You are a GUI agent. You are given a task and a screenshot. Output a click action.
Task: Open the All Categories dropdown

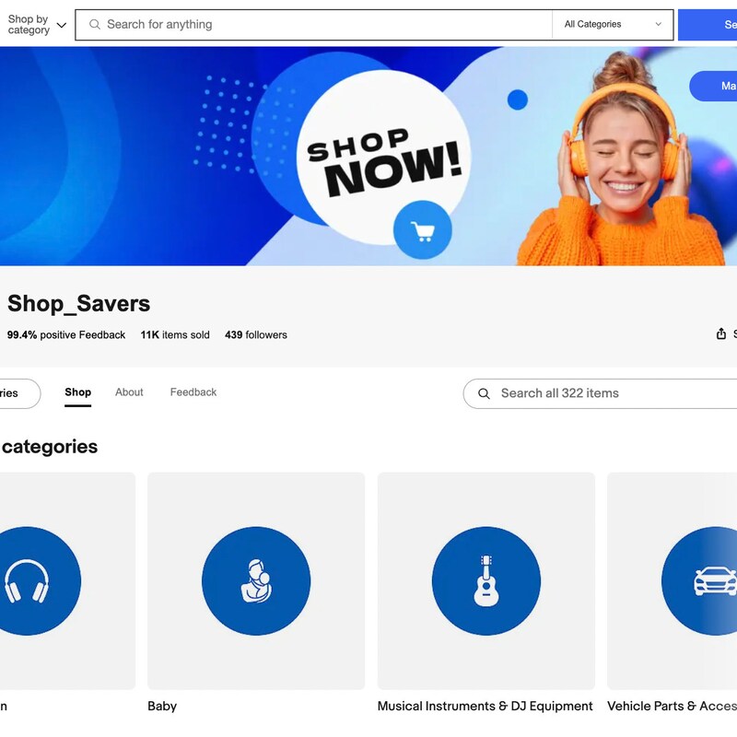[x=612, y=24]
